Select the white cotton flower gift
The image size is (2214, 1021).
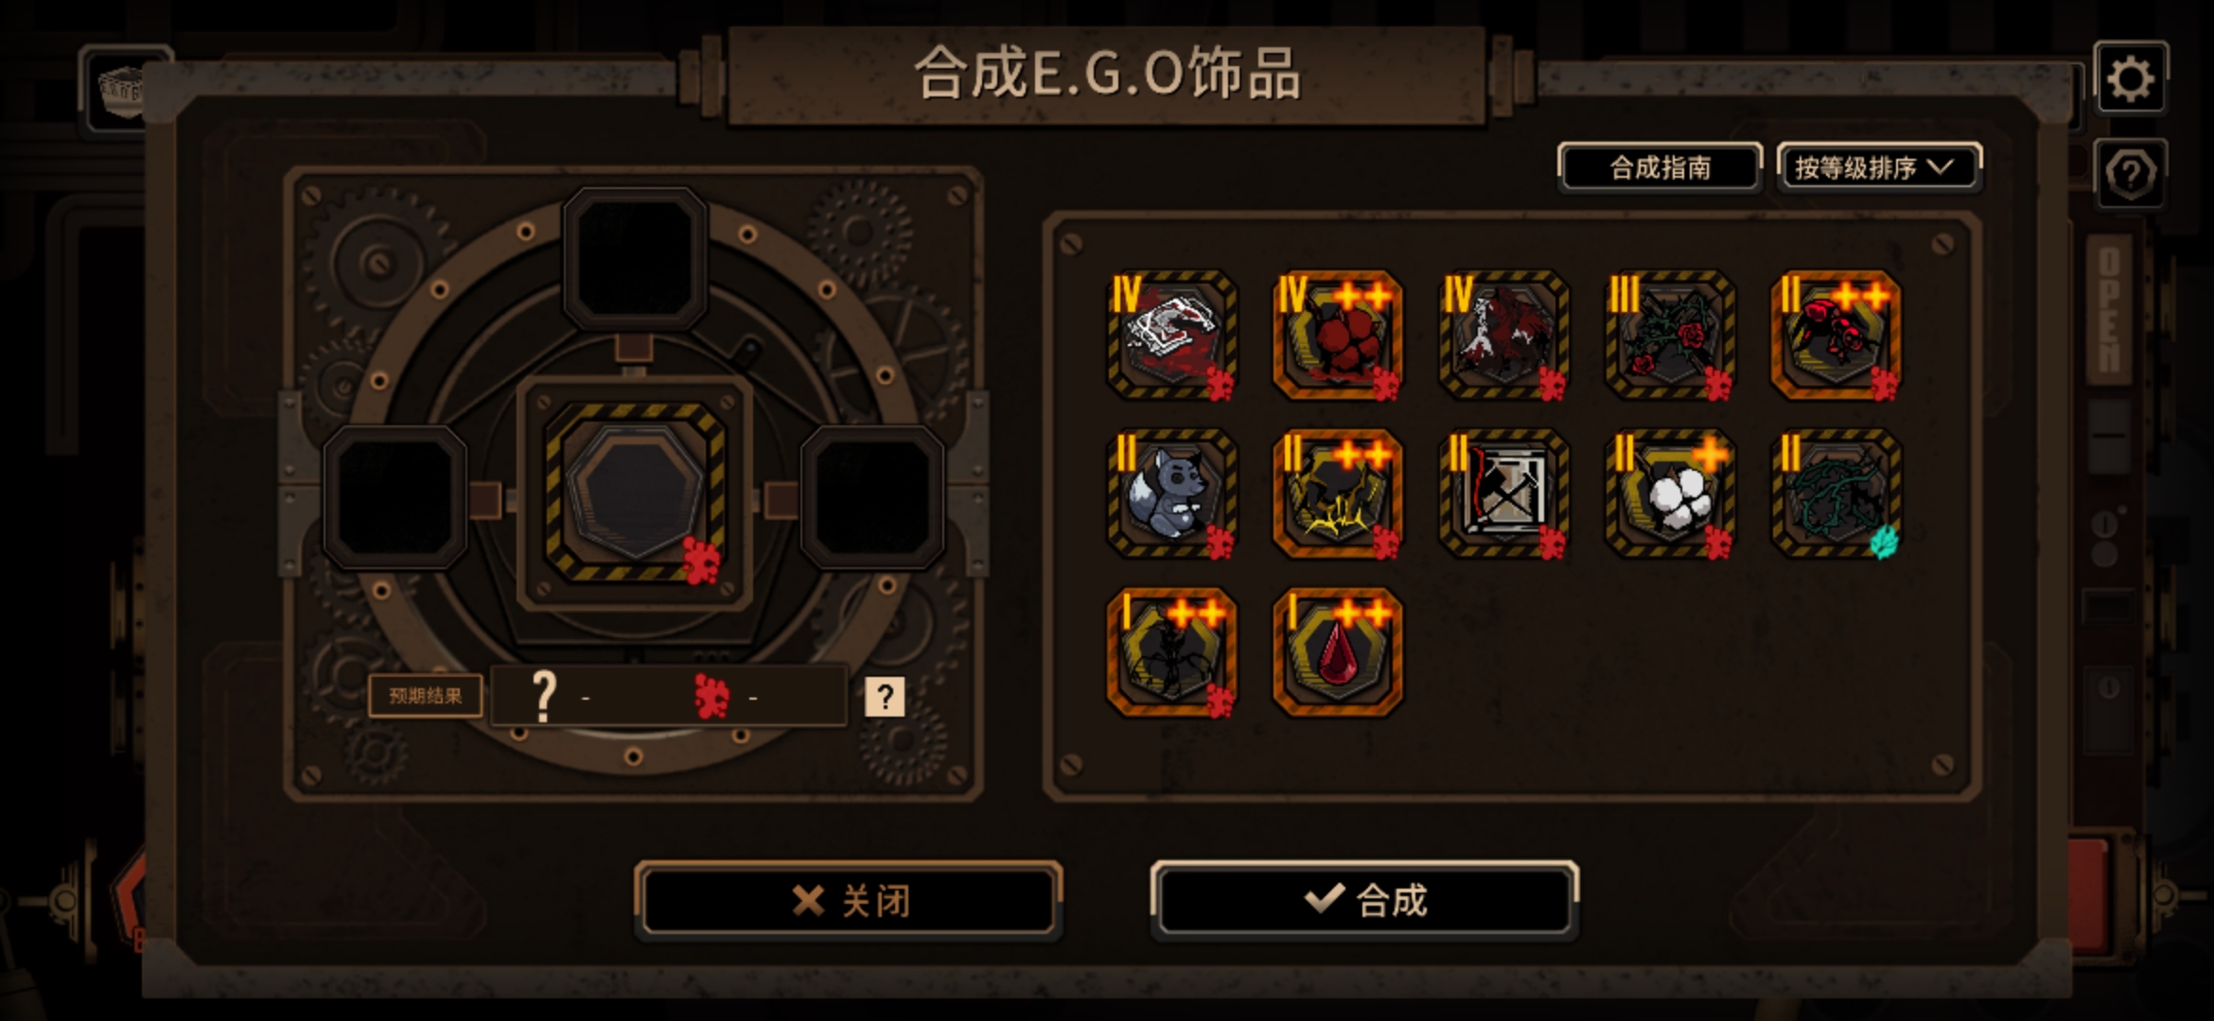point(1670,493)
